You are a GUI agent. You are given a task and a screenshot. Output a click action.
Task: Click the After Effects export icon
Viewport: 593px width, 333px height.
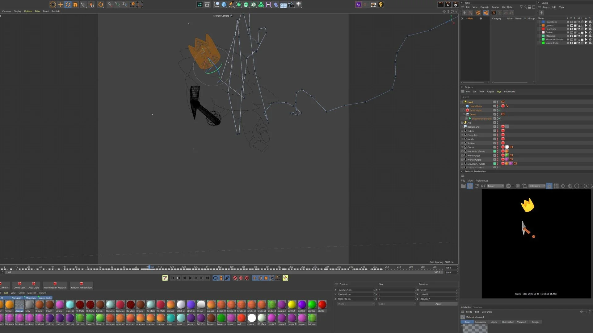(x=358, y=5)
